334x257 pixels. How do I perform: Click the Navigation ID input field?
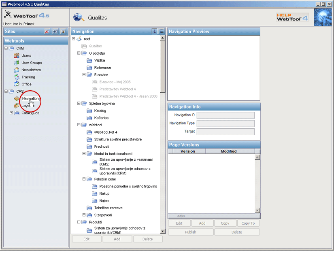(x=226, y=115)
